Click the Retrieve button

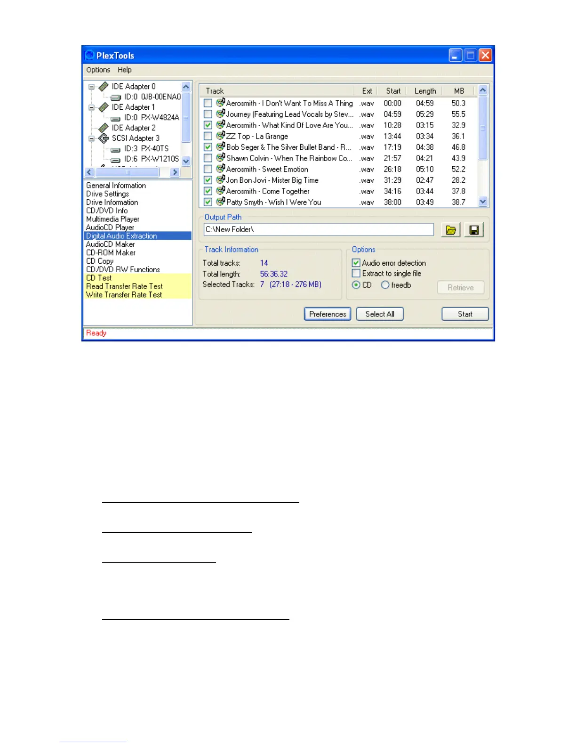[x=461, y=288]
